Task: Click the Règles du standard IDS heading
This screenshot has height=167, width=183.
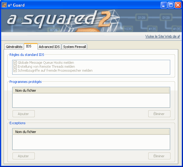Action: [27, 55]
